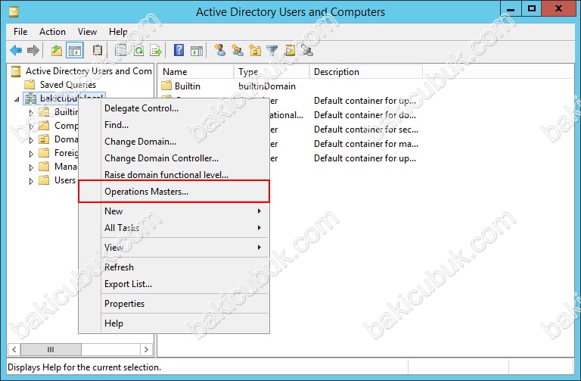Click the Filter funnel toolbar icon
581x381 pixels.
(x=272, y=50)
